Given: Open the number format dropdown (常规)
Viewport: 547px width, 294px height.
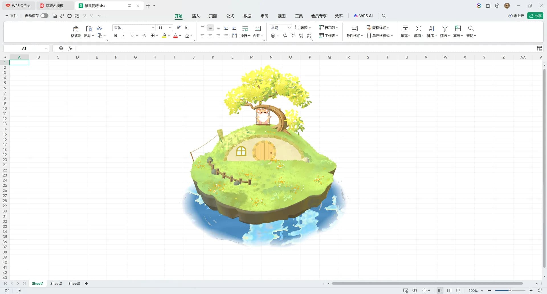Looking at the screenshot, I should click(289, 28).
